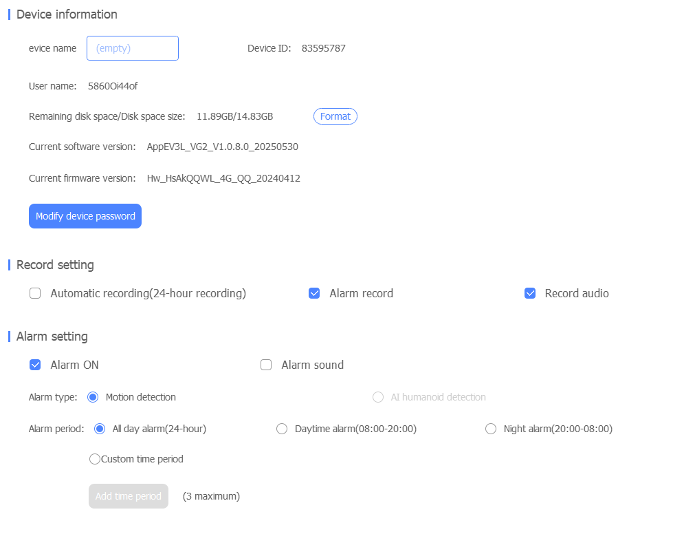The image size is (684, 534).
Task: Choose All day alarm 24-hour period
Action: pyautogui.click(x=100, y=429)
